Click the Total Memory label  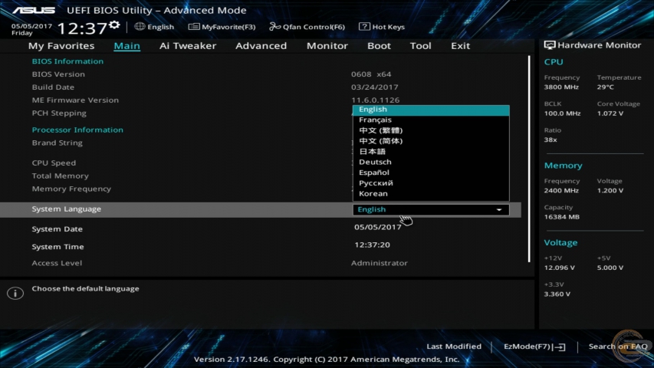click(x=60, y=176)
